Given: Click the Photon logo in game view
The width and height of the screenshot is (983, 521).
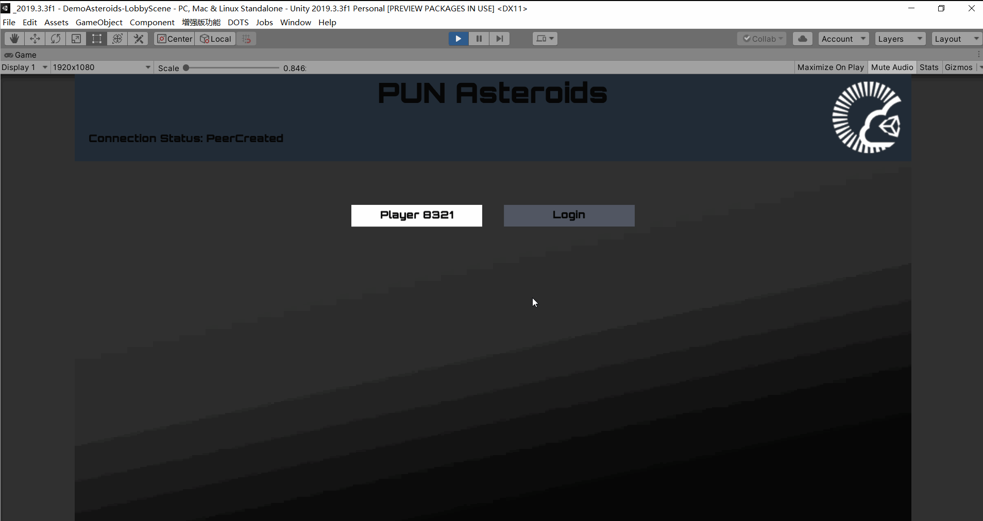Looking at the screenshot, I should coord(867,117).
